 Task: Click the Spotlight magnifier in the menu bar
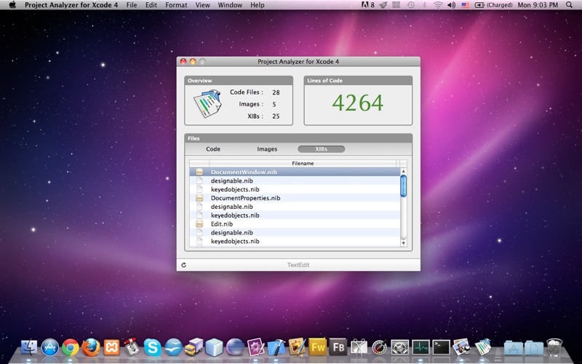pyautogui.click(x=569, y=5)
